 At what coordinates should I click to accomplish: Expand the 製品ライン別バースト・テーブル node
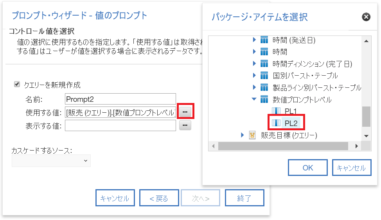pos(254,87)
